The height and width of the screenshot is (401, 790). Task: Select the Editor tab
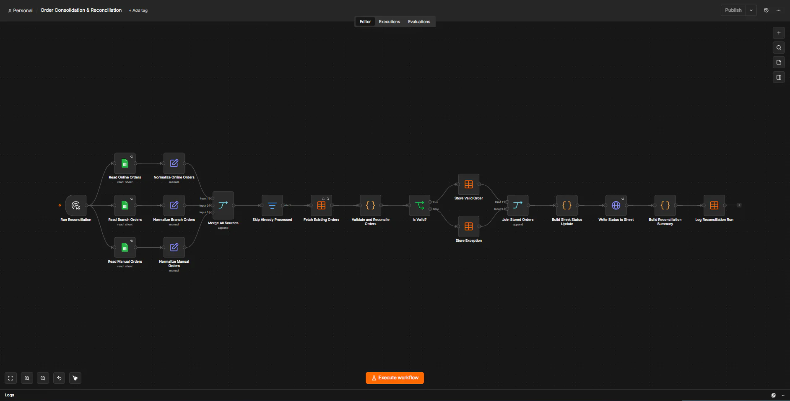[x=365, y=22]
